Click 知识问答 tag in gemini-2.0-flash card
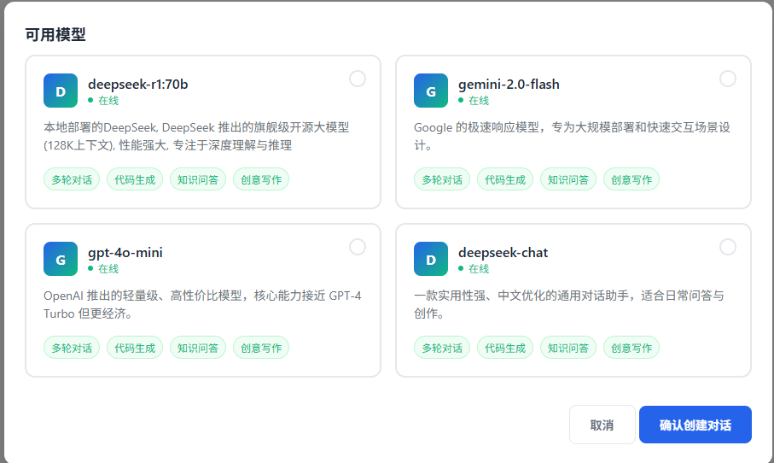Image resolution: width=774 pixels, height=463 pixels. click(568, 179)
